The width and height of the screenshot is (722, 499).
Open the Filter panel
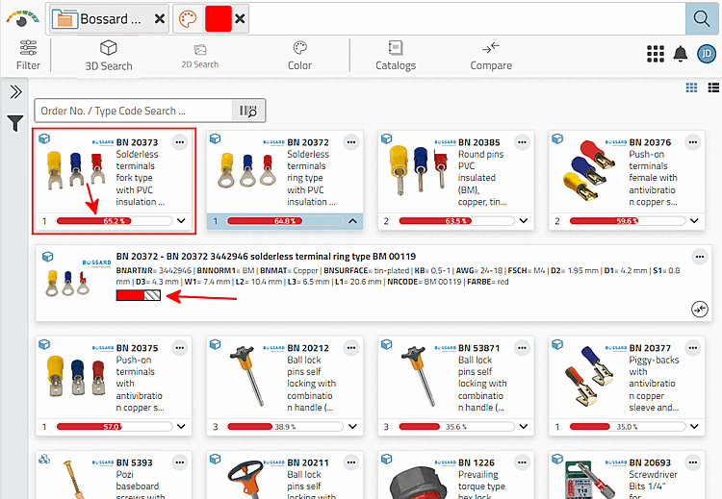28,55
